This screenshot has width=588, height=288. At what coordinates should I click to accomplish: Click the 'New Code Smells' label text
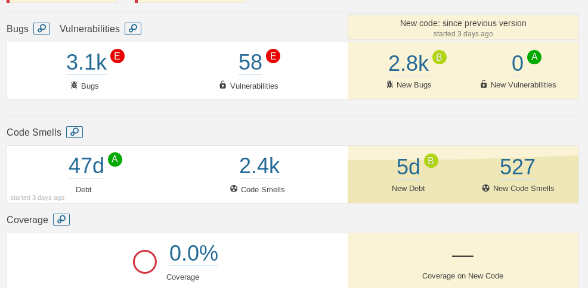(x=524, y=189)
